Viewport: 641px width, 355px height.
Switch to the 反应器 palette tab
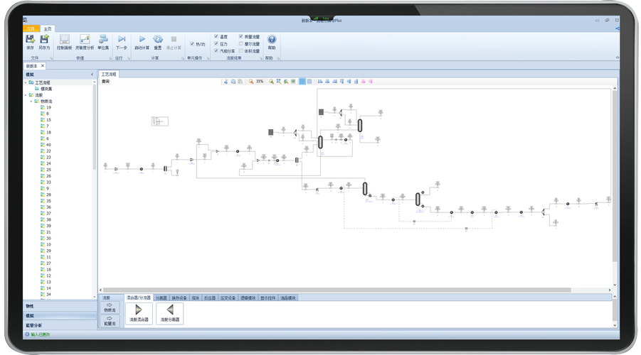[x=210, y=298]
